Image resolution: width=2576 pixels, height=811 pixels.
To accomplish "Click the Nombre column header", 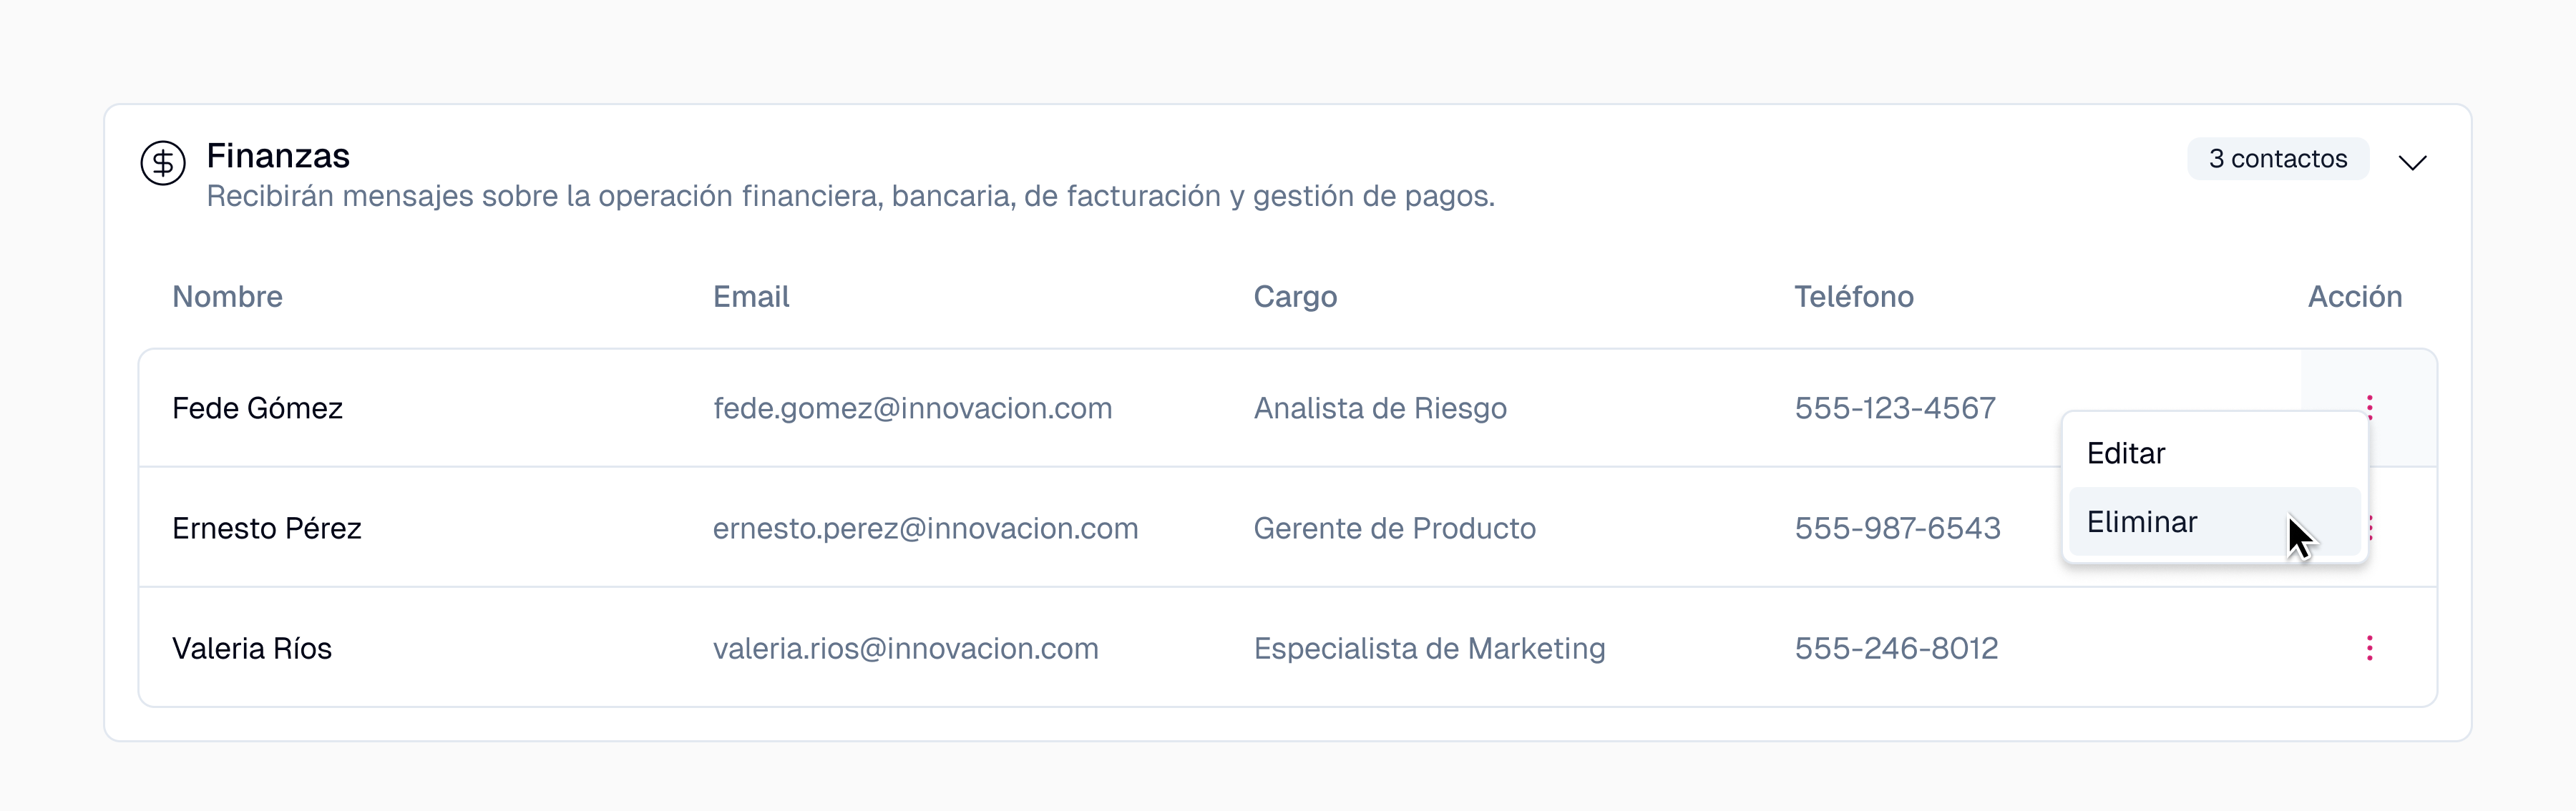I will click(x=227, y=297).
